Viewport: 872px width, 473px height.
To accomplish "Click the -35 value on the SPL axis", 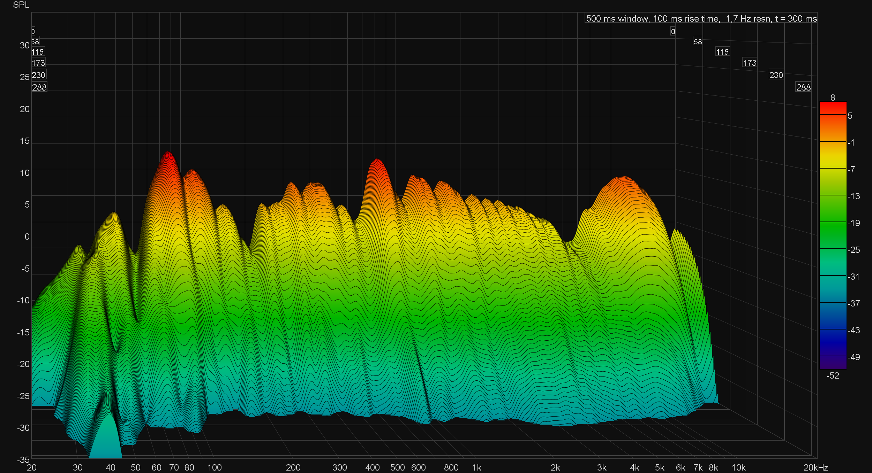I will tap(23, 460).
